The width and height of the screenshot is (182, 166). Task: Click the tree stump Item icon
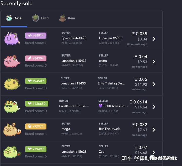tap(63, 18)
